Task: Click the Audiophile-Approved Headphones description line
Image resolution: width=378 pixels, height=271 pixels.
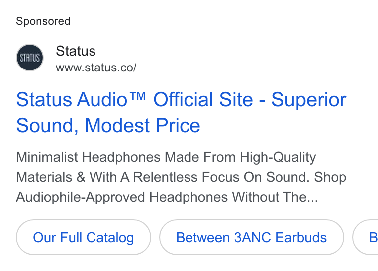Action: [167, 197]
